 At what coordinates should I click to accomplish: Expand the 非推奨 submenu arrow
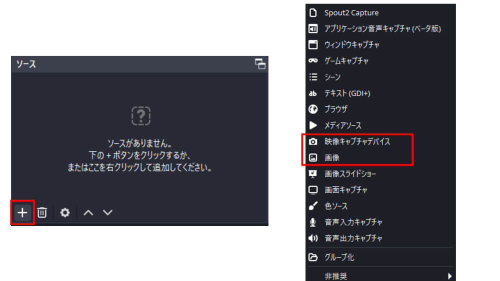(x=449, y=276)
